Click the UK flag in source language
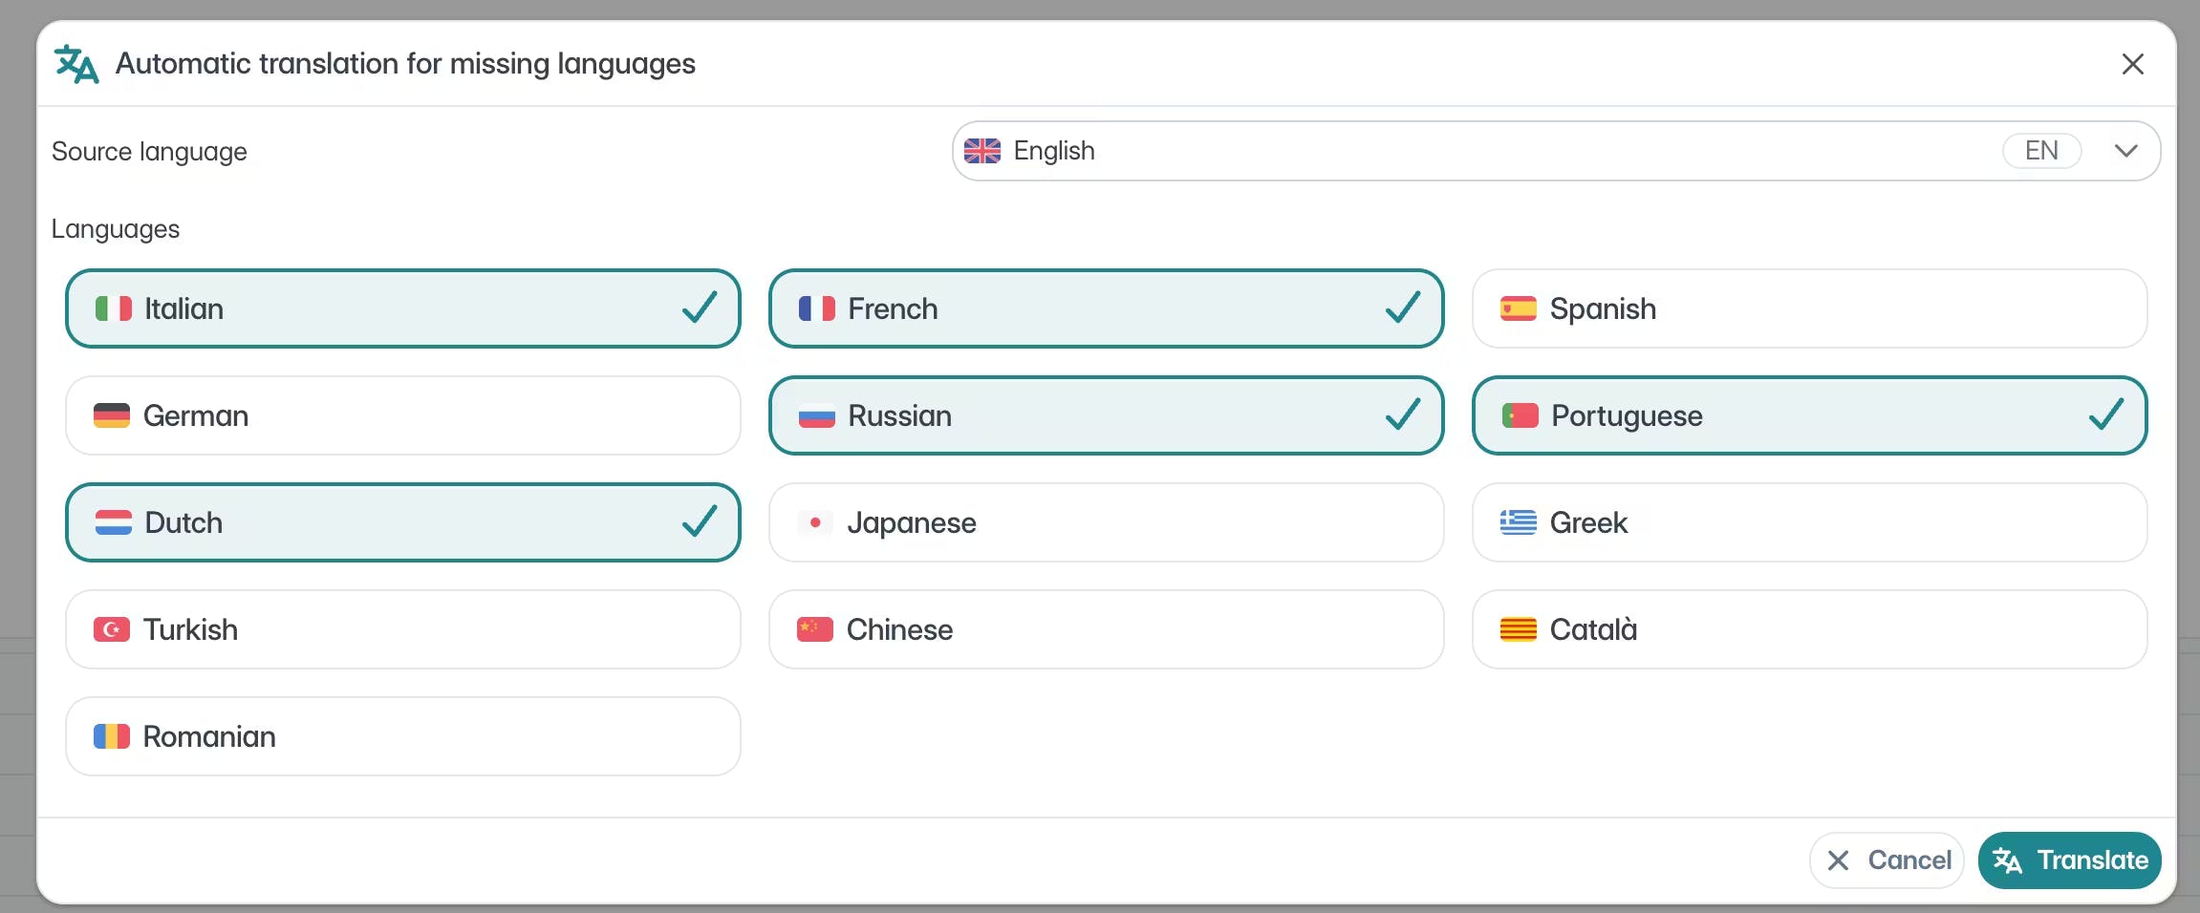The height and width of the screenshot is (913, 2200). tap(981, 151)
